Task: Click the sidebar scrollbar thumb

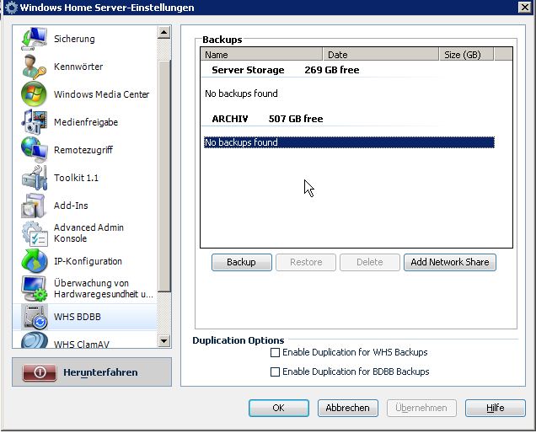Action: (164, 176)
